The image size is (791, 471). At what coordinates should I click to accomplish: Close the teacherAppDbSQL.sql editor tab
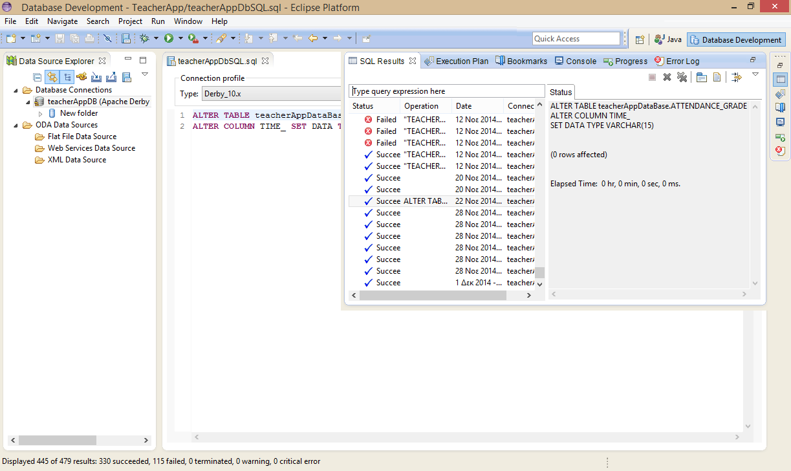pyautogui.click(x=265, y=61)
